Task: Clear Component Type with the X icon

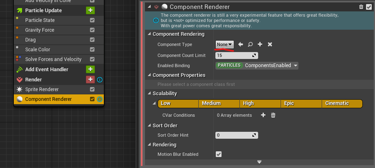Action: tap(270, 44)
